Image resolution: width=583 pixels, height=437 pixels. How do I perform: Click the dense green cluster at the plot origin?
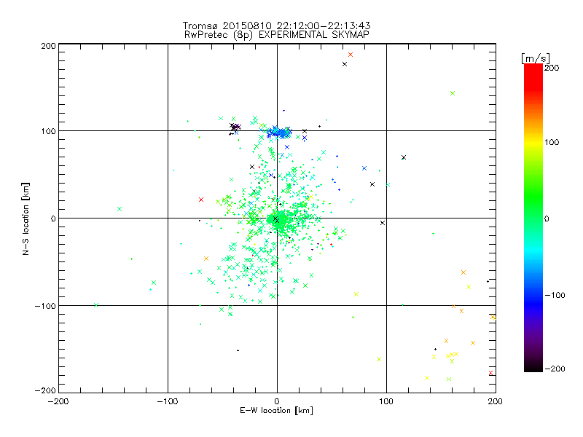click(x=278, y=221)
